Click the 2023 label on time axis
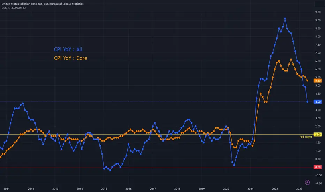The height and width of the screenshot is (192, 325). [x=299, y=189]
